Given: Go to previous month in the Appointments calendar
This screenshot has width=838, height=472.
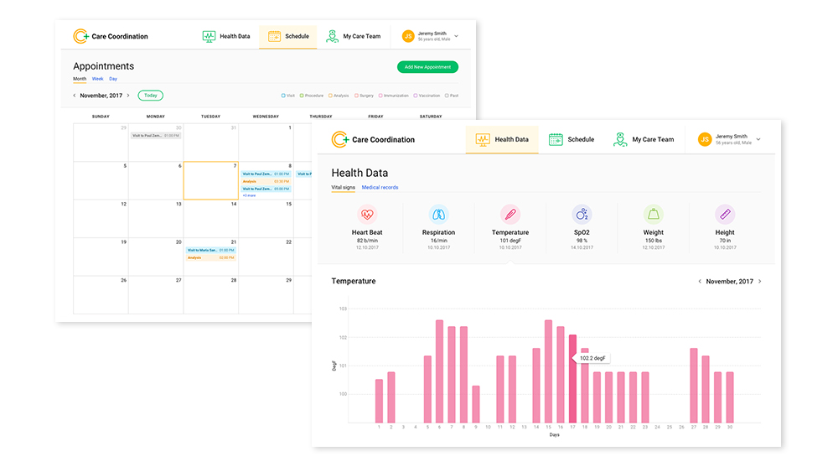Looking at the screenshot, I should click(x=74, y=96).
